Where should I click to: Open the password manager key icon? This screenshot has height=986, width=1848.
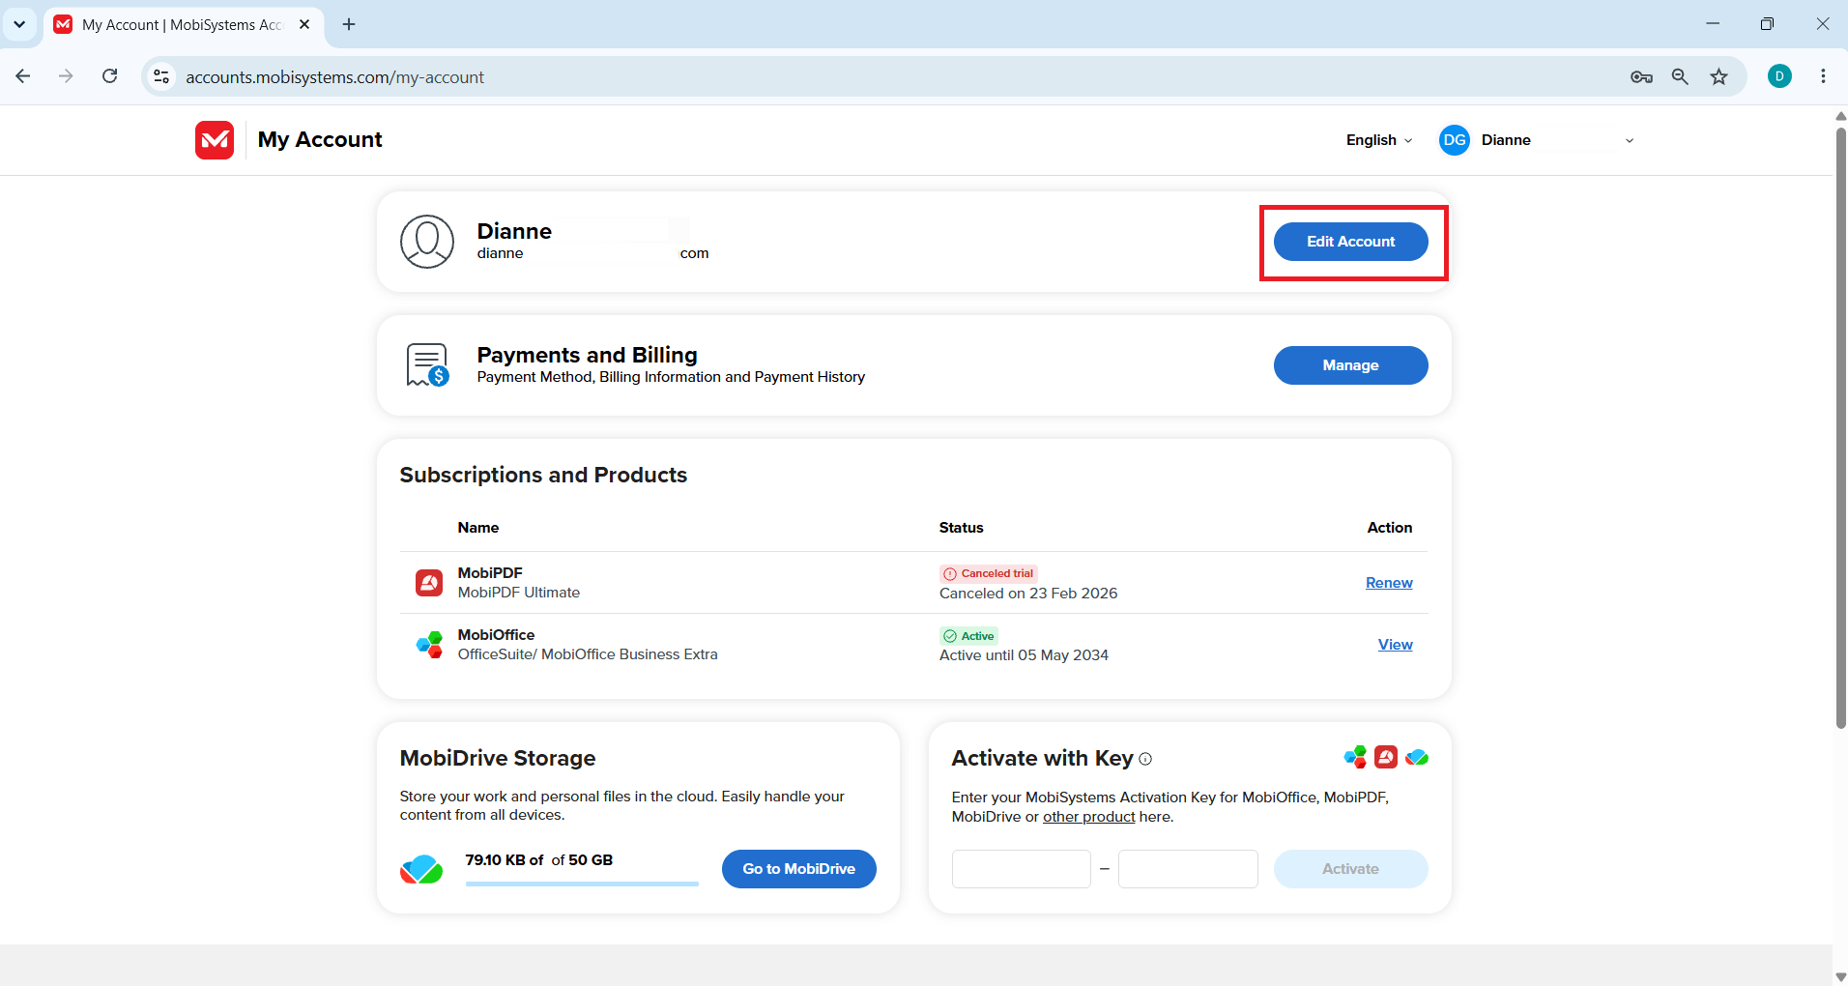tap(1641, 76)
